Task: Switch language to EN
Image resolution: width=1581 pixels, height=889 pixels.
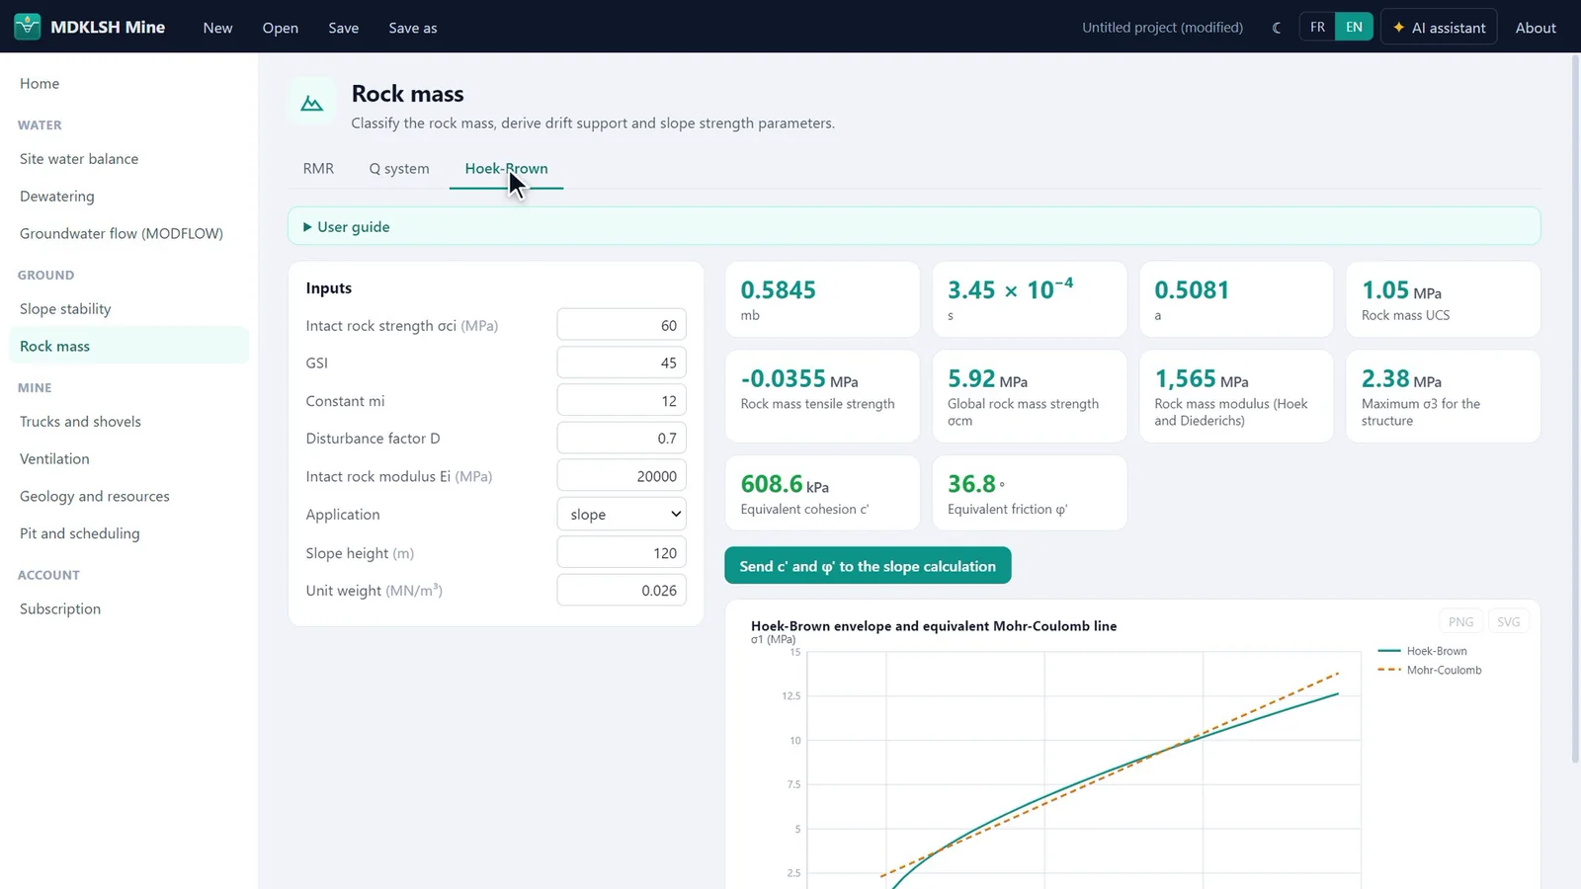Action: pos(1354,27)
